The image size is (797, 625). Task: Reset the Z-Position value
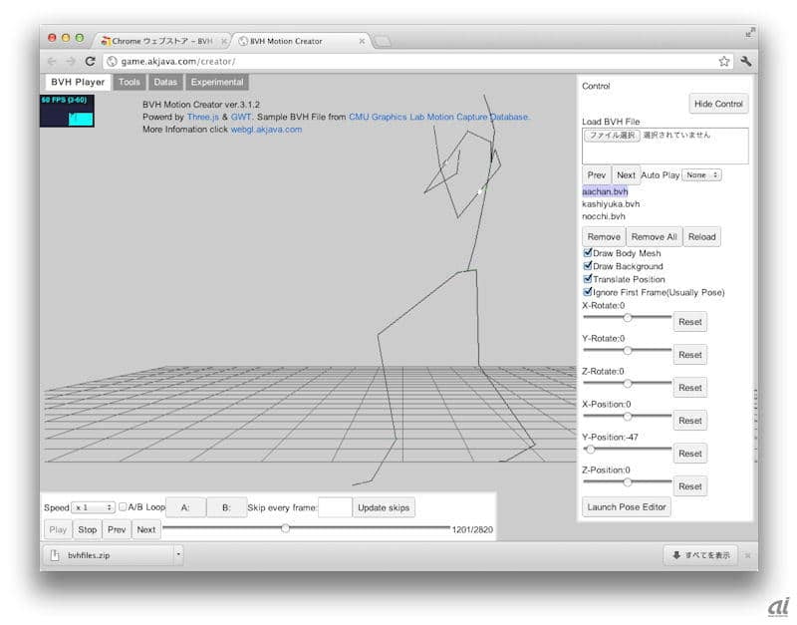click(689, 486)
